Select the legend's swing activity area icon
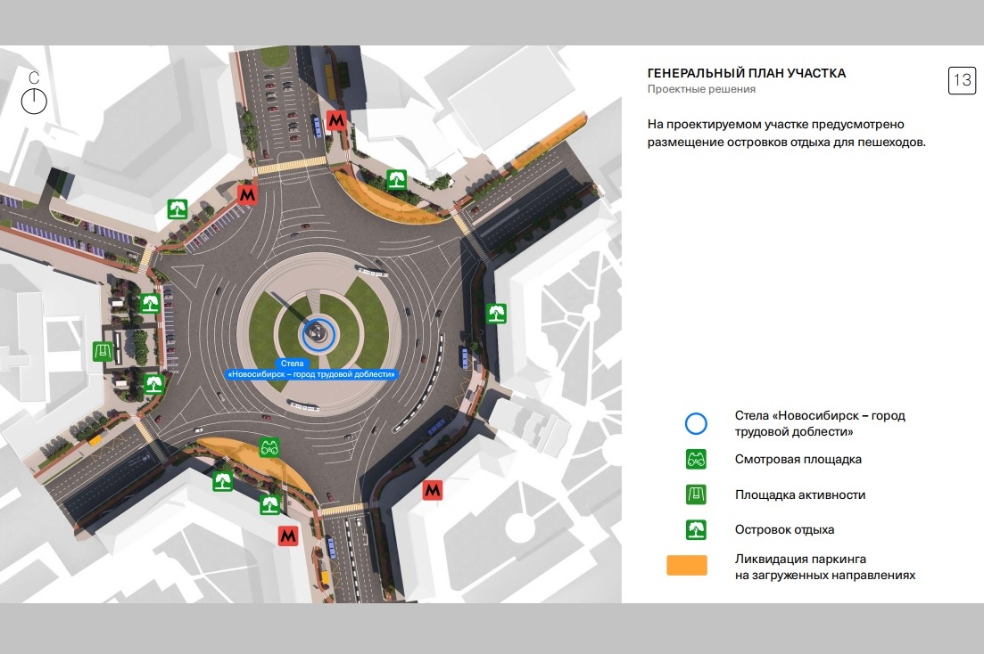 click(696, 495)
